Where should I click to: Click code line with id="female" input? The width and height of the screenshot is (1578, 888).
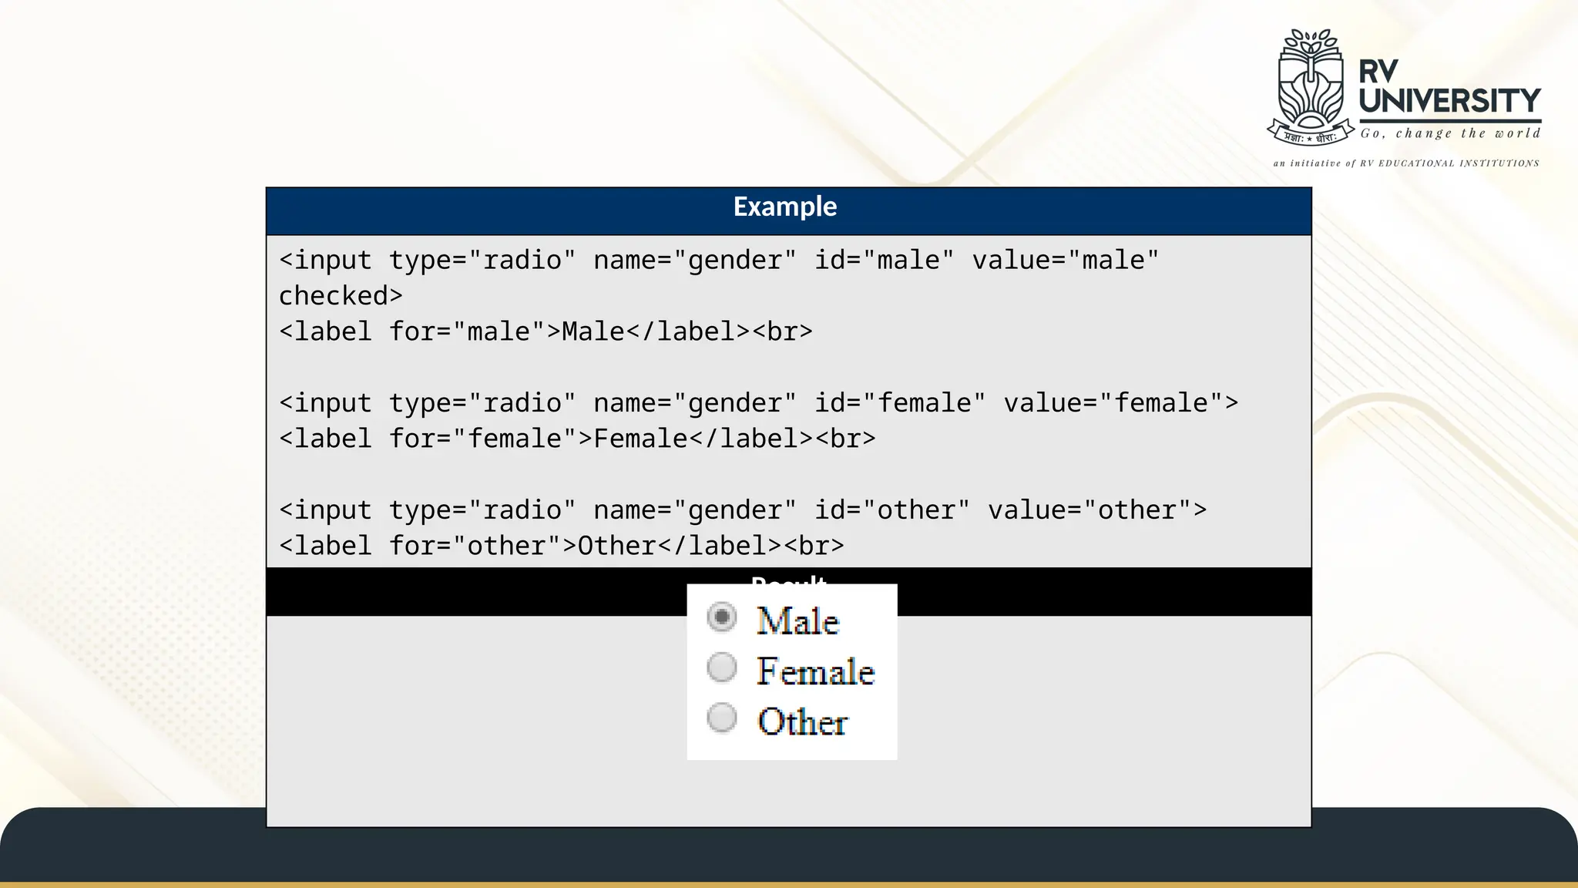tap(758, 402)
